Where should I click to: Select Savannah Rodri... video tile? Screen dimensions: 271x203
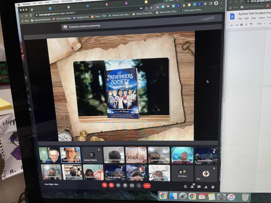[x=206, y=155]
